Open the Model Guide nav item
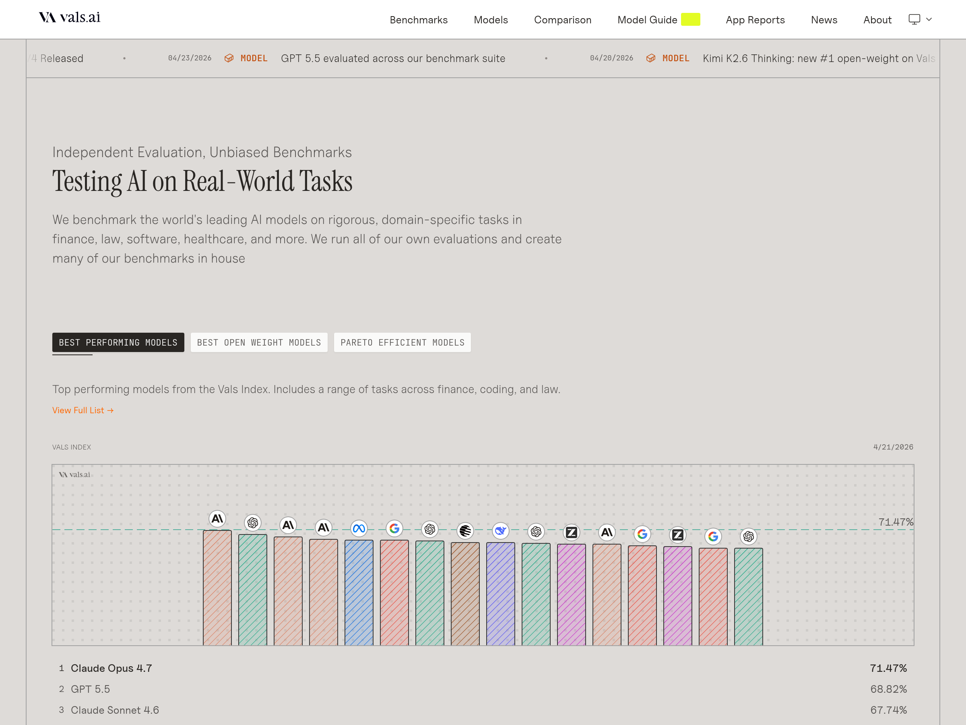The height and width of the screenshot is (725, 966). (647, 20)
